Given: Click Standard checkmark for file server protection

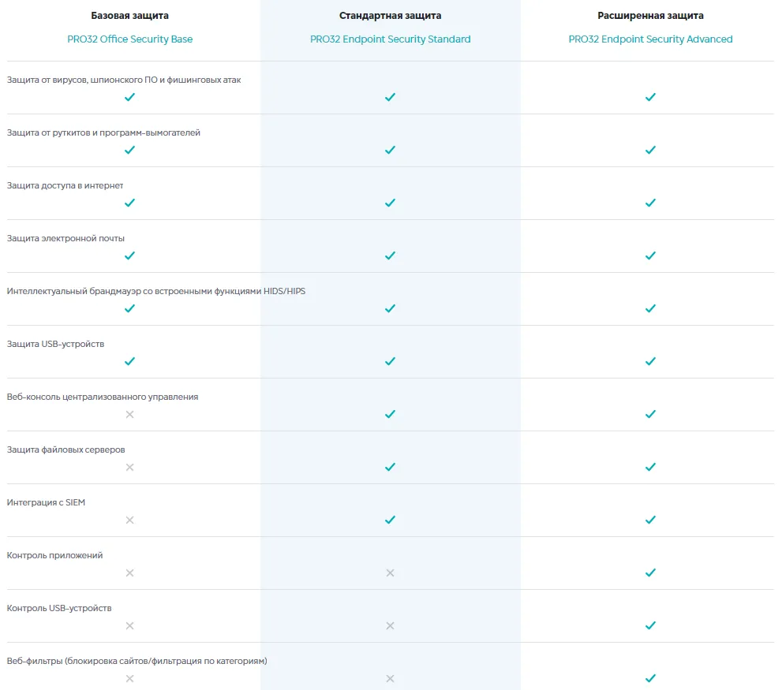Looking at the screenshot, I should coord(390,467).
